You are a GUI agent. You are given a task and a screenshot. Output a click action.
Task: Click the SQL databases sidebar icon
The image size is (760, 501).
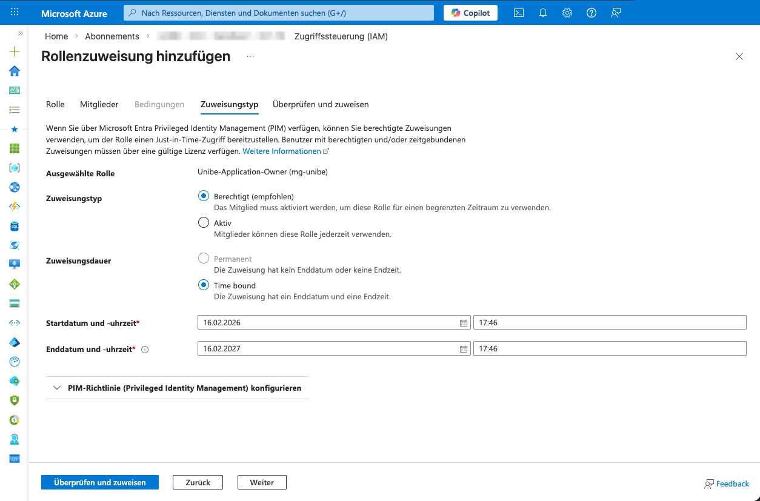(x=15, y=226)
